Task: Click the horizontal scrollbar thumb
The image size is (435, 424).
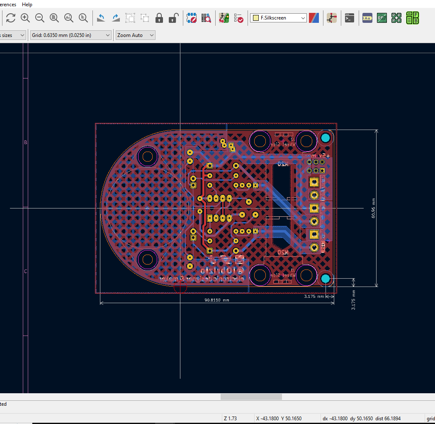Action: [251, 397]
